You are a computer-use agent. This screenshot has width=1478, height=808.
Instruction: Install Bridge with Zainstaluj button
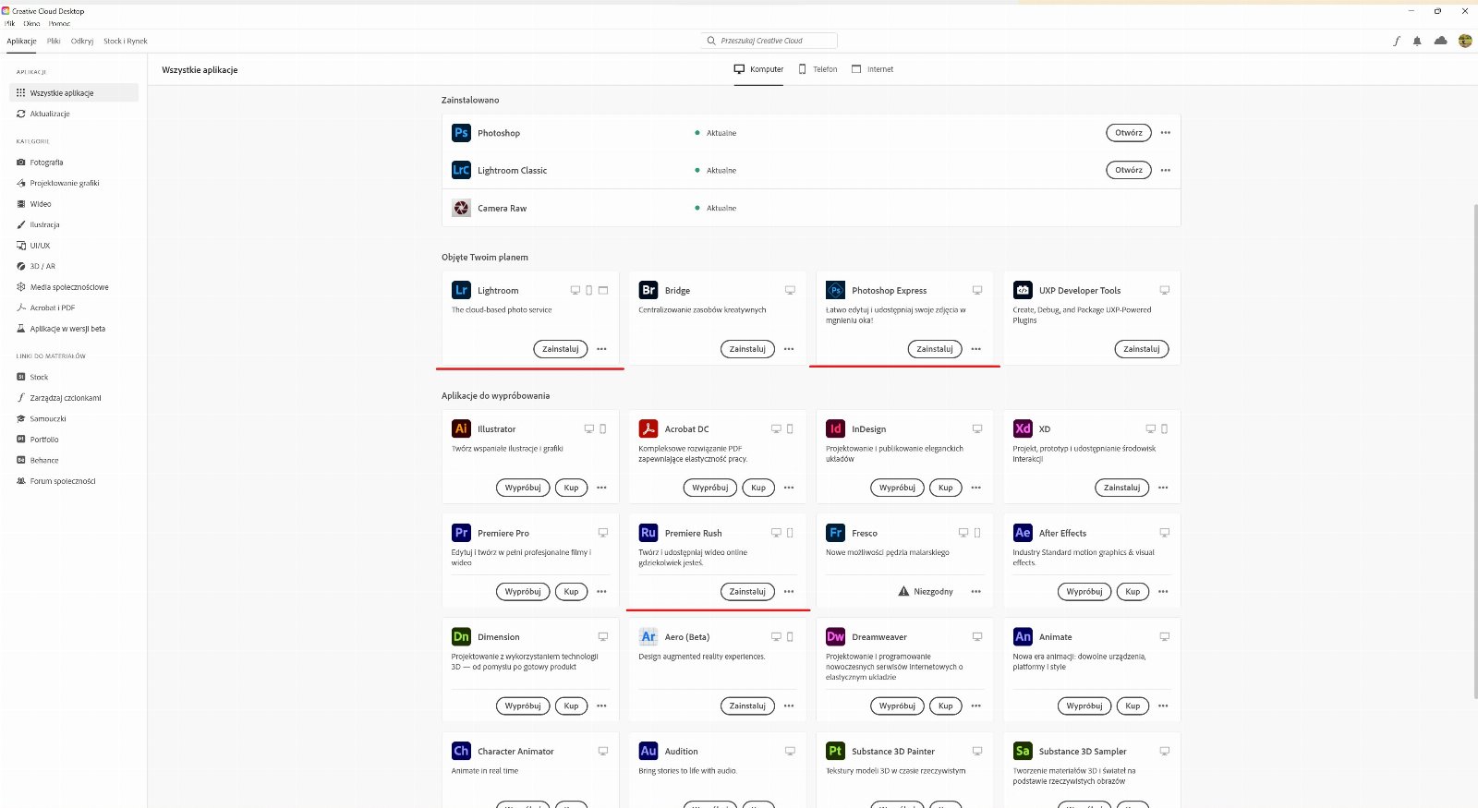747,349
